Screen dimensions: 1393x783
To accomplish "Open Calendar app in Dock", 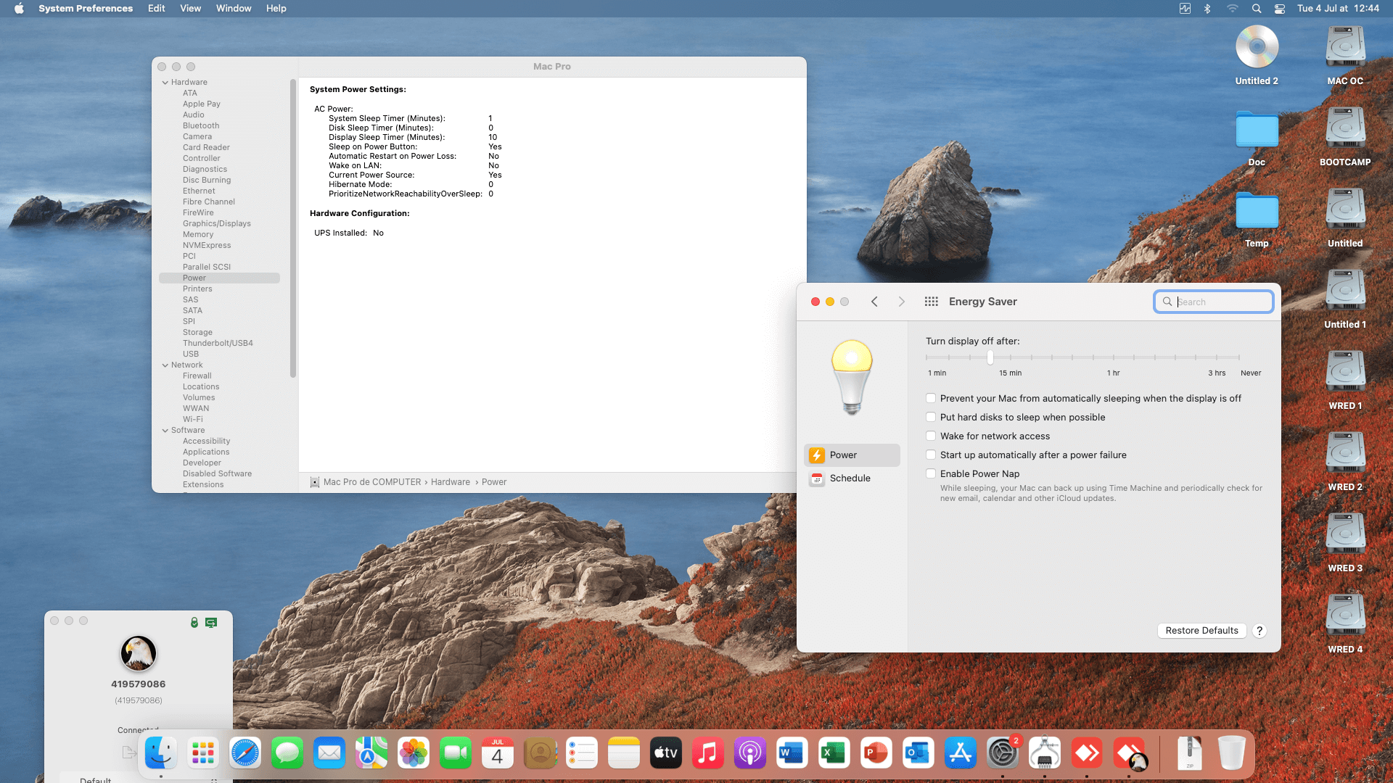I will 498,753.
